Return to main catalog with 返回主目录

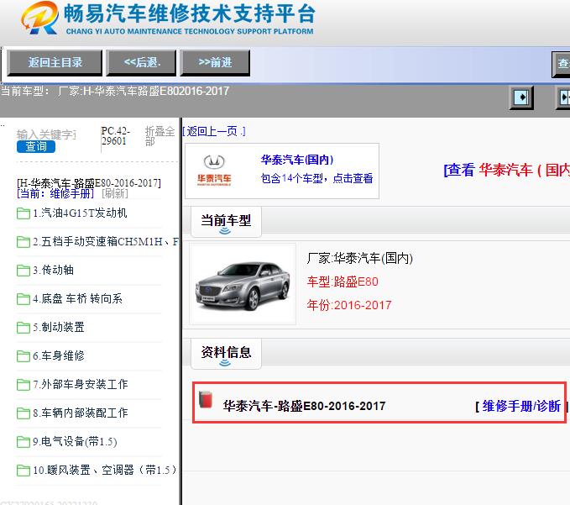coord(55,63)
